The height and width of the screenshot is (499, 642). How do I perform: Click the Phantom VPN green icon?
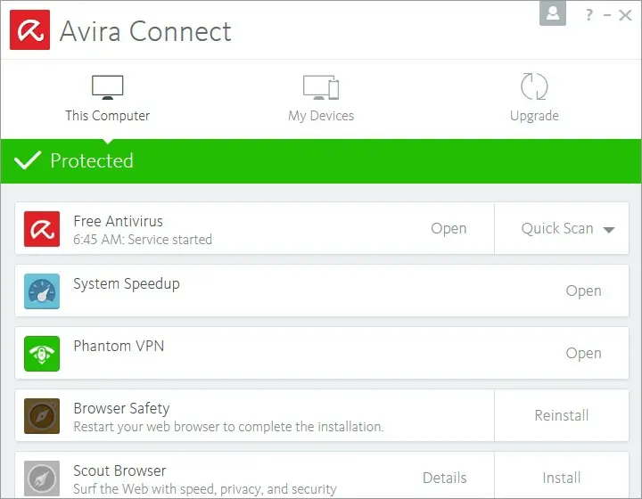(42, 354)
